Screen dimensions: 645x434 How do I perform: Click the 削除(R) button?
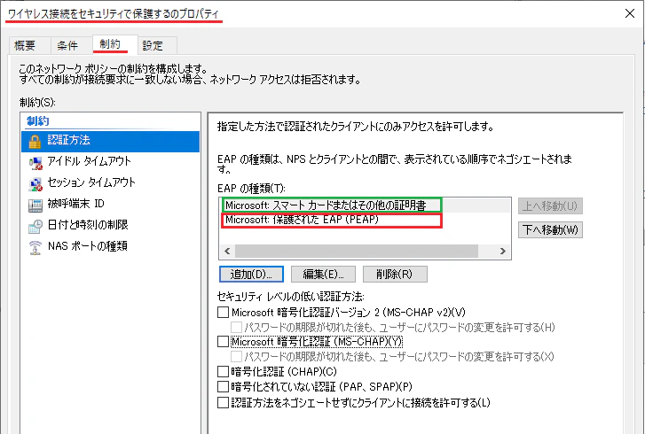coord(395,275)
